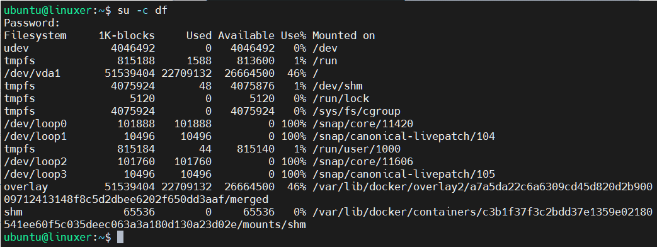Click the cursor block at the prompt

[120, 238]
